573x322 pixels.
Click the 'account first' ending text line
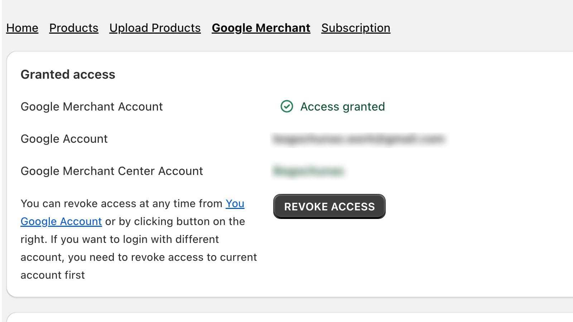(53, 275)
